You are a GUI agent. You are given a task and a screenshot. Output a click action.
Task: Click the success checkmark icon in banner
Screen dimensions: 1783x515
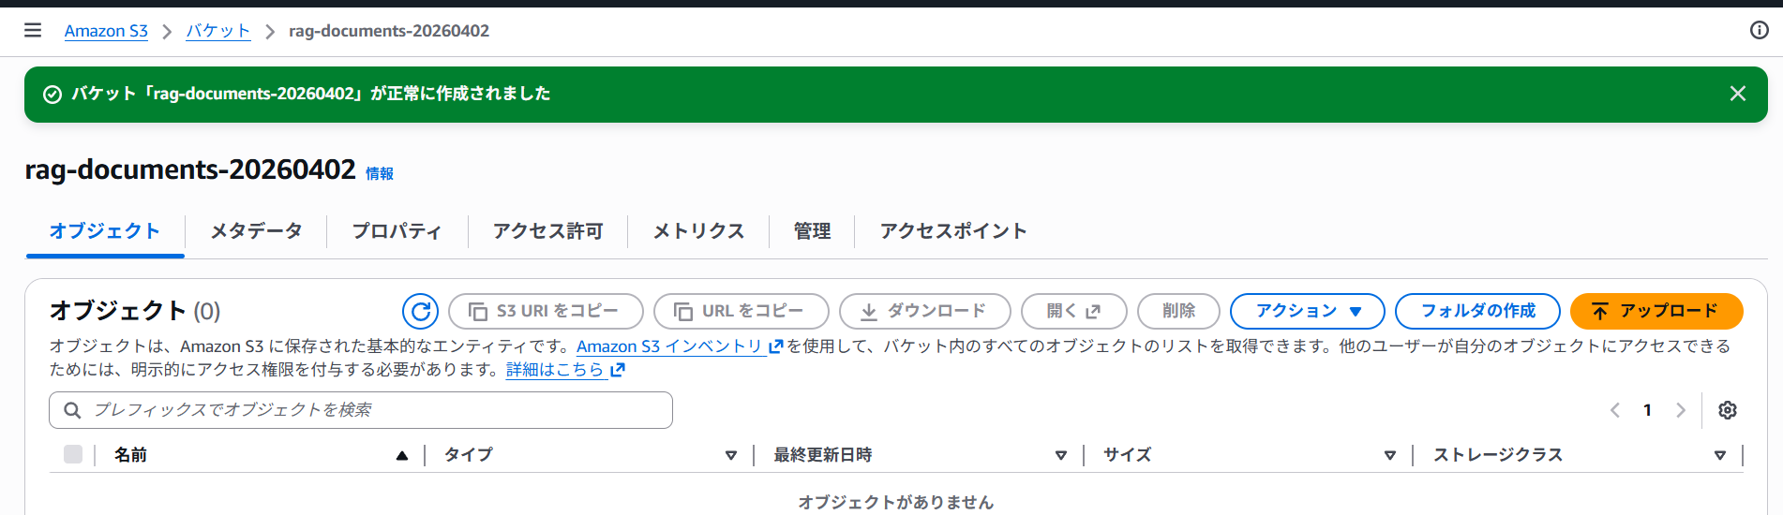coord(52,94)
